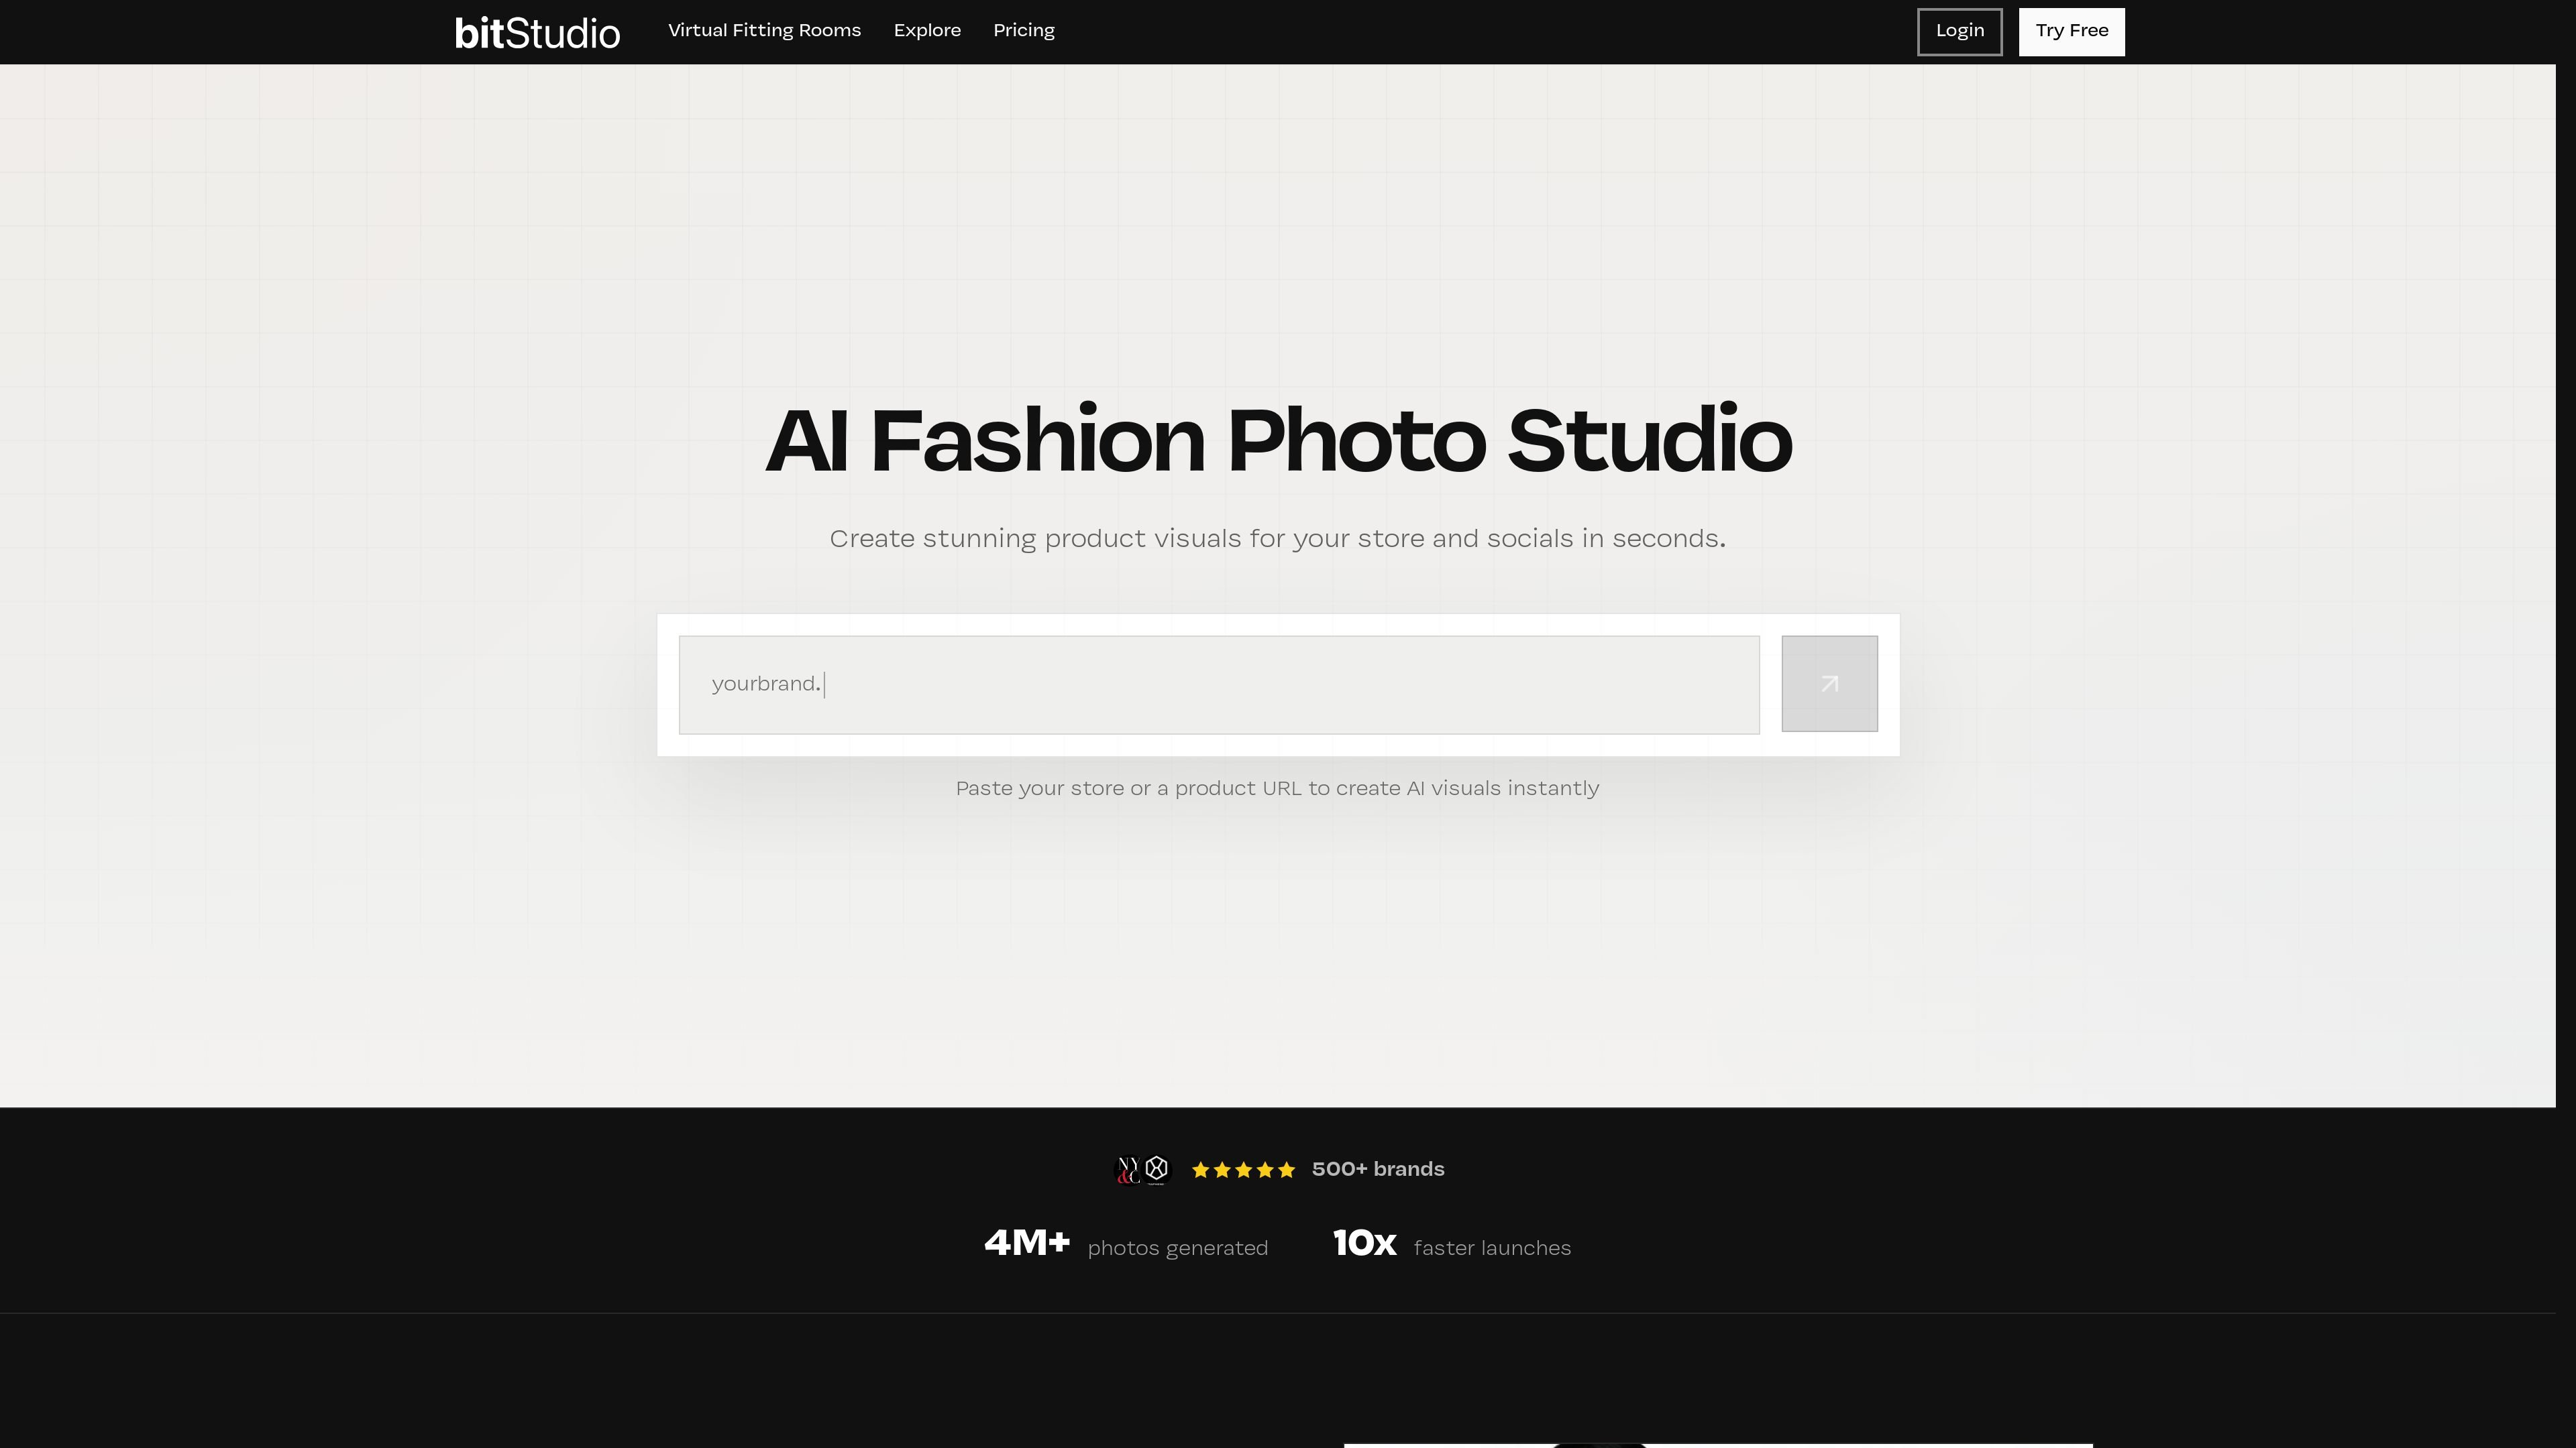The height and width of the screenshot is (1448, 2576).
Task: Click the NY&C brand logo
Action: 1128,1169
